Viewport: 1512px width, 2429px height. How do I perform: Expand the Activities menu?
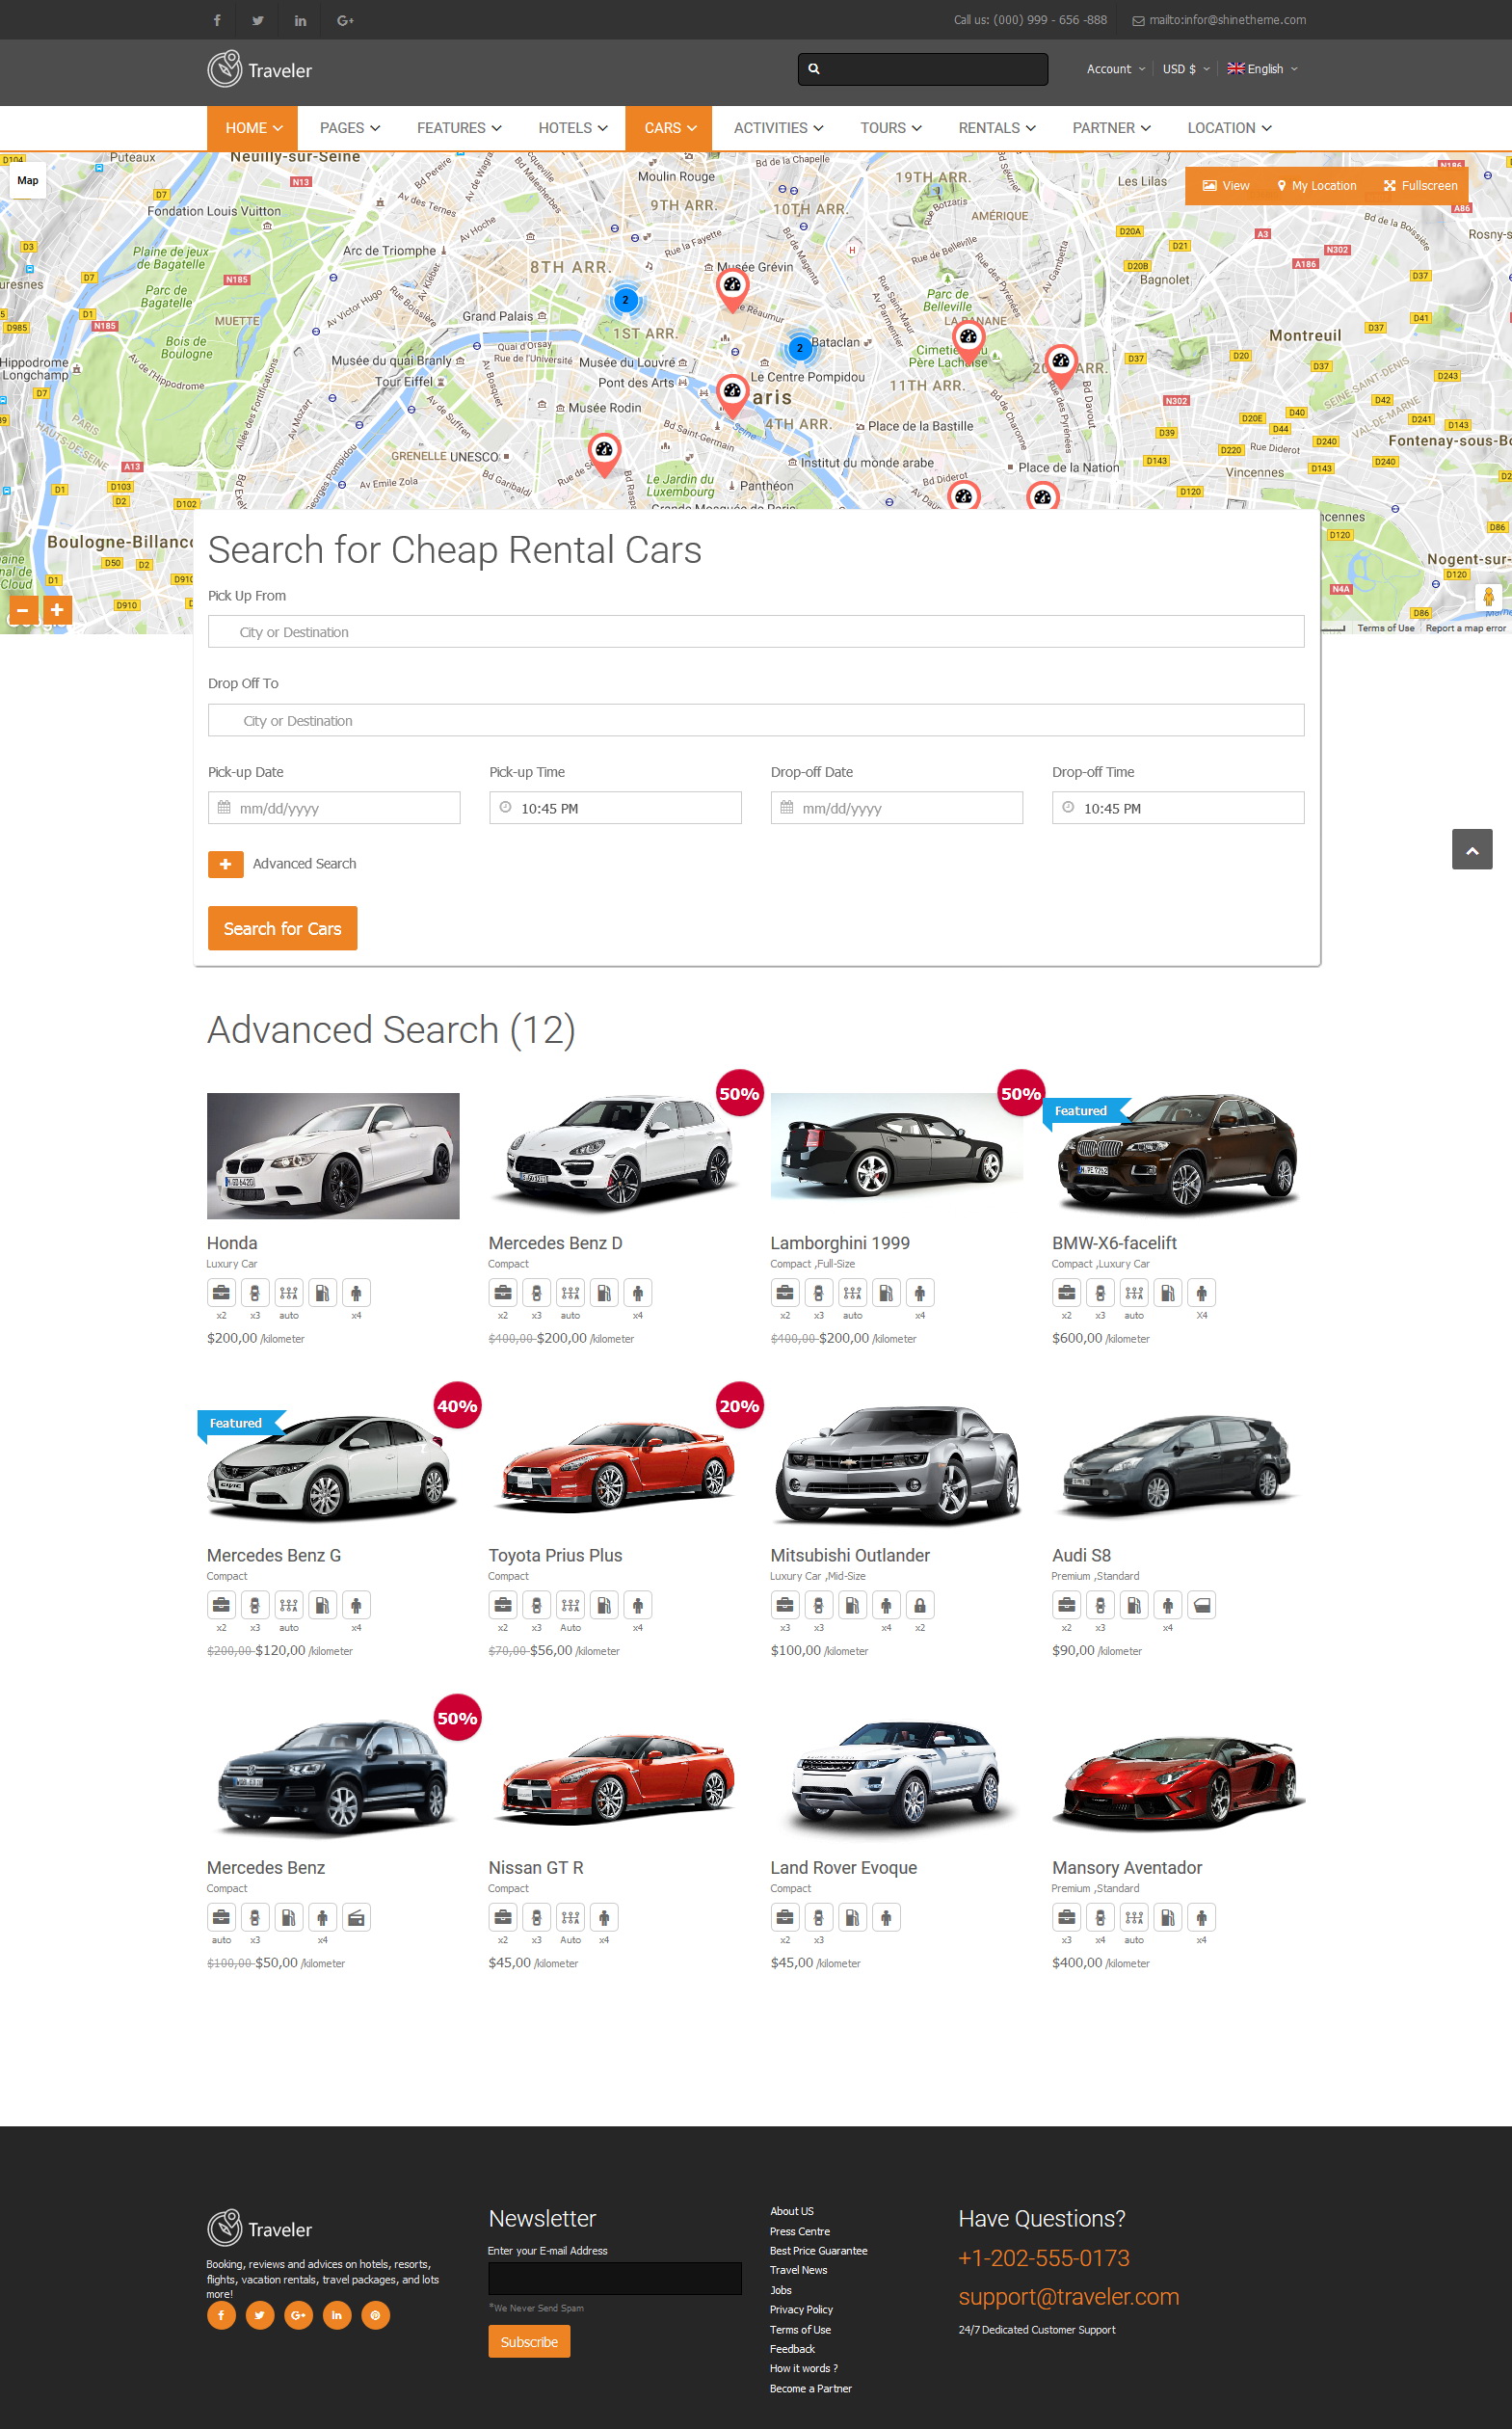[x=778, y=128]
